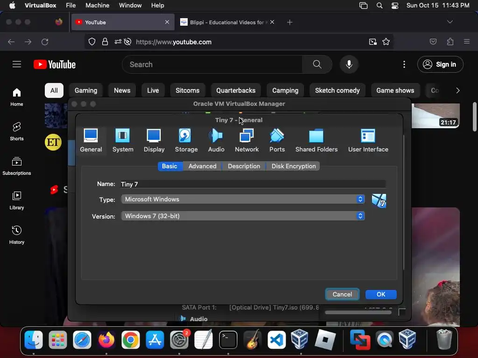Open macOS Control Center in menu bar
This screenshot has height=358, width=478.
pyautogui.click(x=395, y=6)
